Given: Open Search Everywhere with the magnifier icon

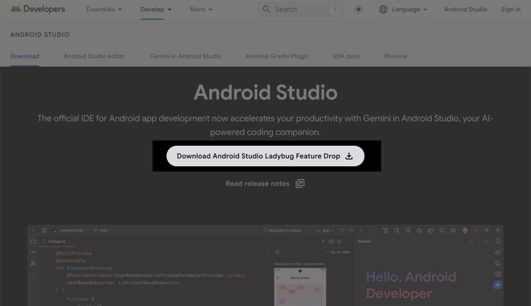Looking at the screenshot, I should pyautogui.click(x=442, y=230).
